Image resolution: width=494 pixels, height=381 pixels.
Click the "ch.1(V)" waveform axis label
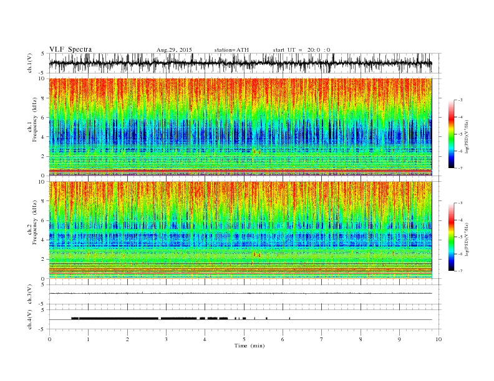click(x=30, y=63)
